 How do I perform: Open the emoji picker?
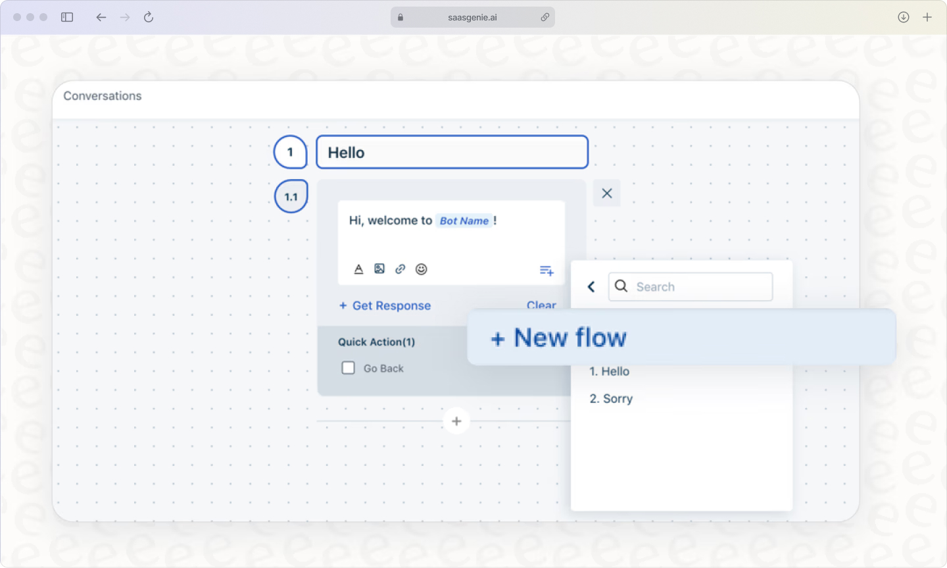tap(422, 269)
